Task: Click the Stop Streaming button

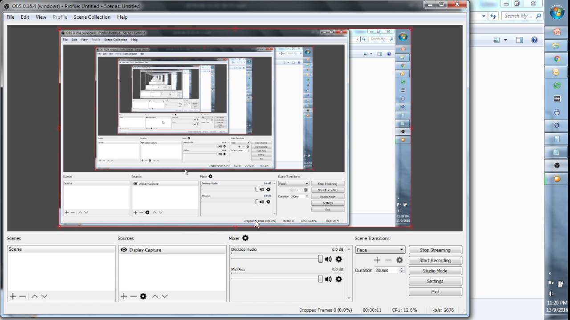Action: (x=435, y=250)
